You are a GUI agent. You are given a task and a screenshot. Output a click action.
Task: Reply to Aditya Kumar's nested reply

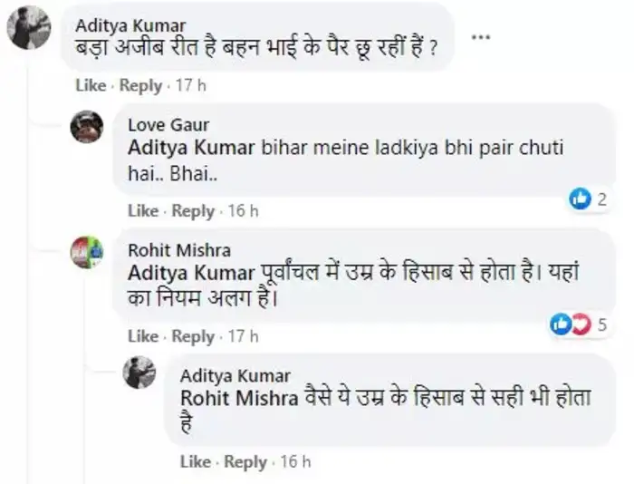245,462
